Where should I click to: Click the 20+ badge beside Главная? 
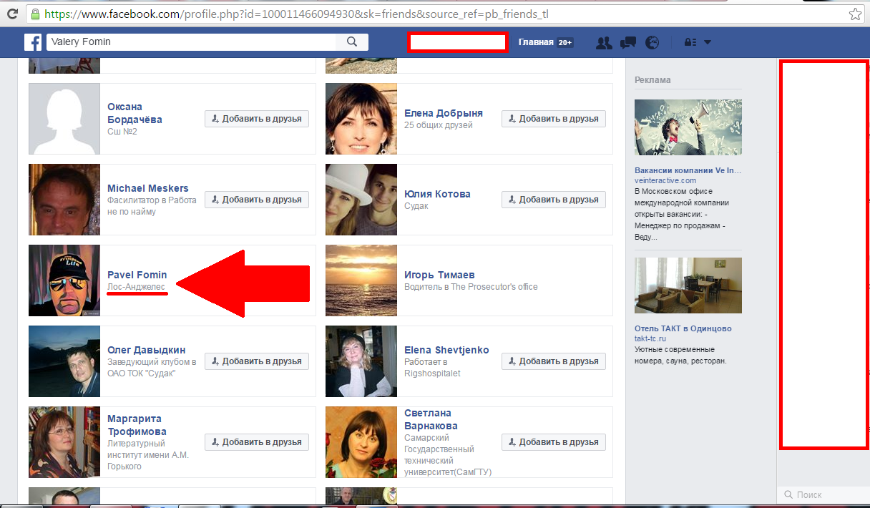(x=565, y=42)
